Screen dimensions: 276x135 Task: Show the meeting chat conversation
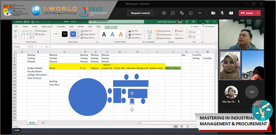click(x=173, y=13)
